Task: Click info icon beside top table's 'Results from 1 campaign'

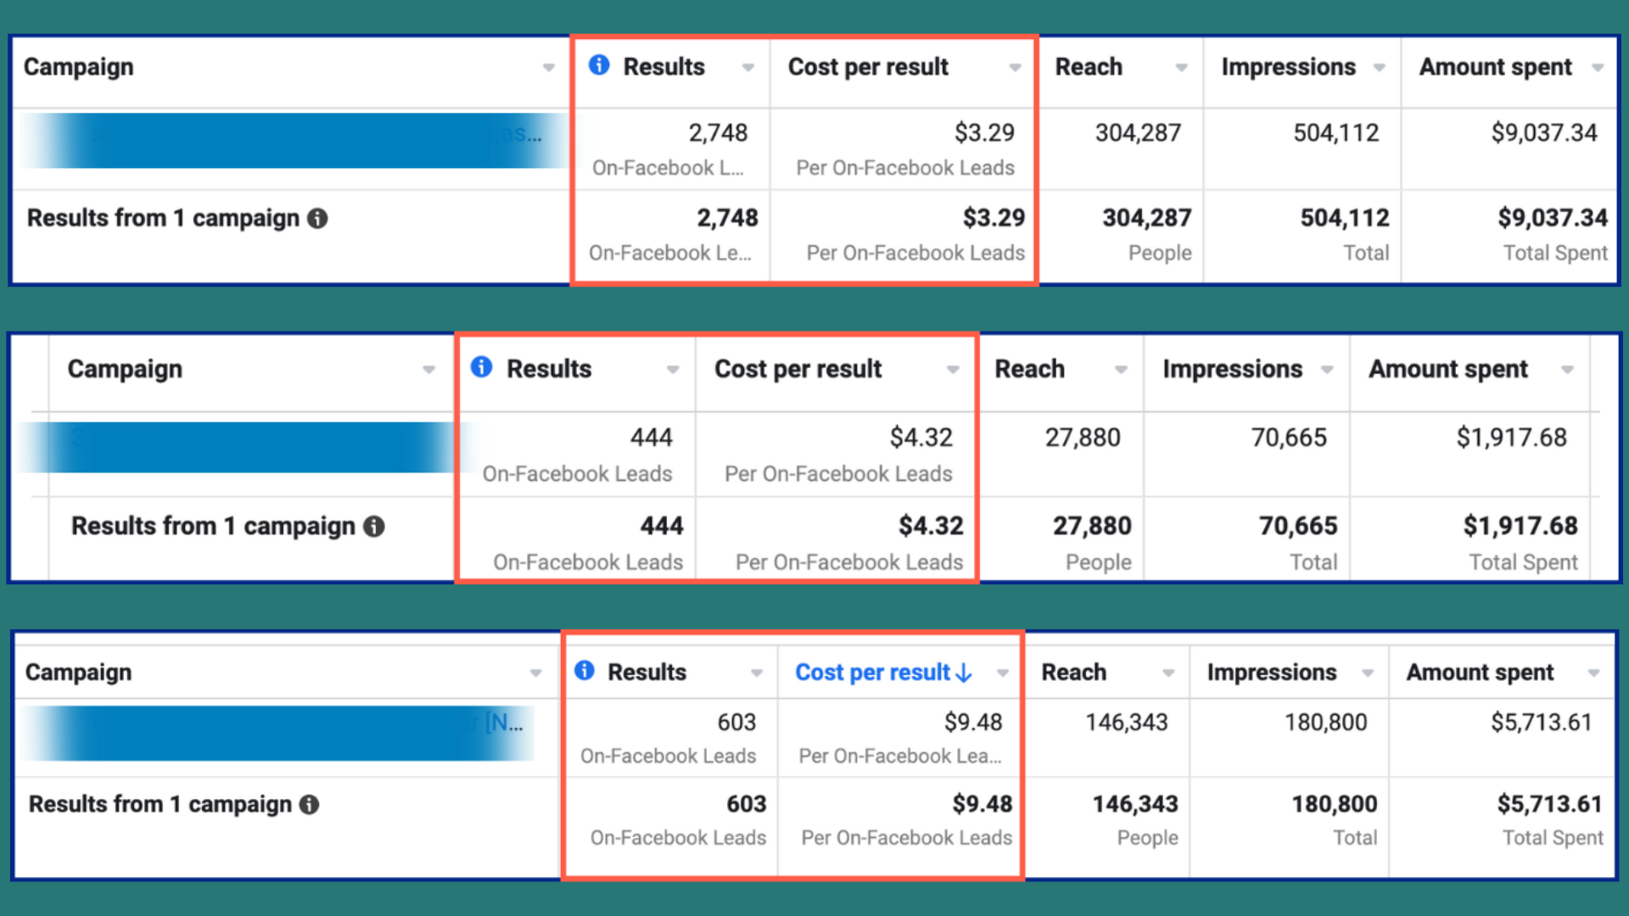Action: point(317,219)
